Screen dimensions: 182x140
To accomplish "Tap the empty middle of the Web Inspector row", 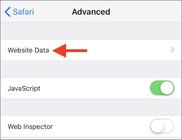I will (x=101, y=127).
